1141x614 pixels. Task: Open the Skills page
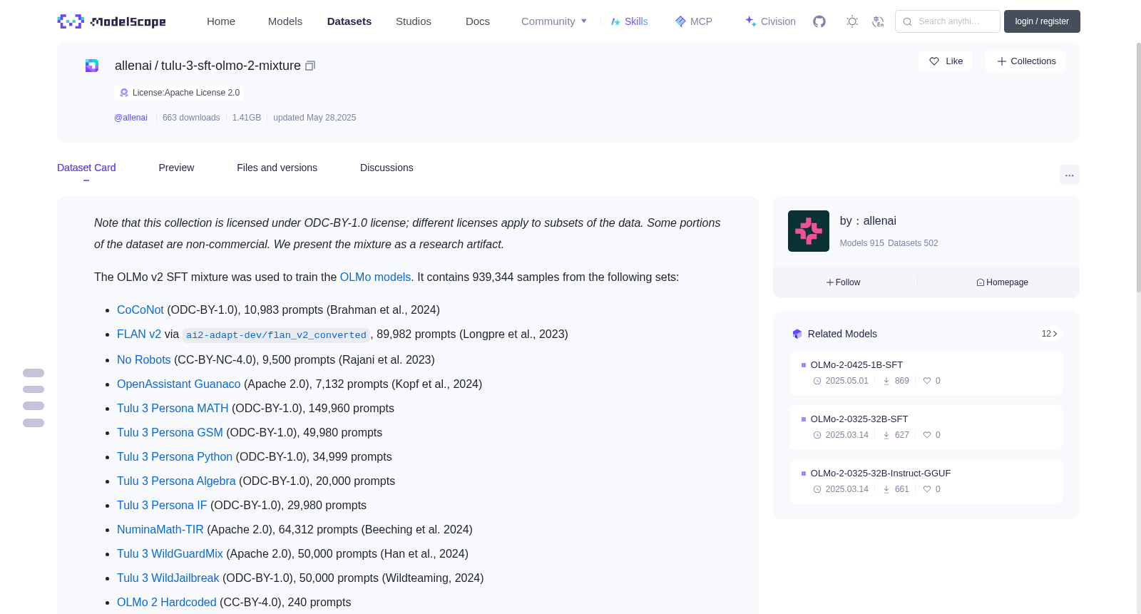point(629,21)
